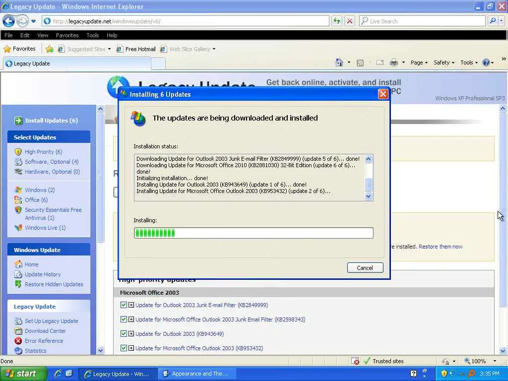Click Cancel in Installing 6 Updates dialog
The width and height of the screenshot is (508, 381).
(x=365, y=267)
